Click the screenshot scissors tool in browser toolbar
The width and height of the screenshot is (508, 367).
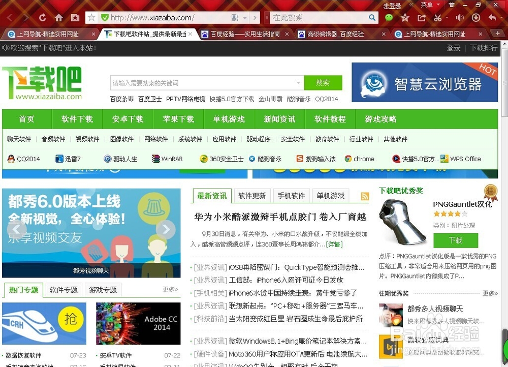point(438,17)
